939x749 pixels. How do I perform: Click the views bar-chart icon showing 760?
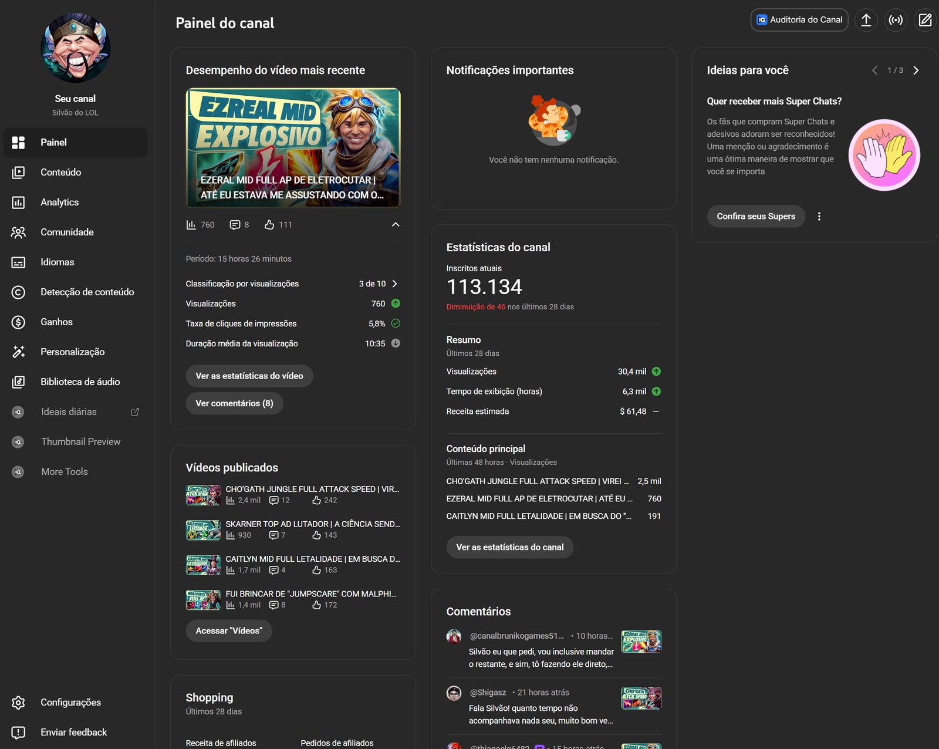(191, 225)
